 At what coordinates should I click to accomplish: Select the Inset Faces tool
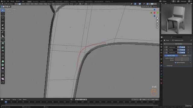(x=3, y=47)
